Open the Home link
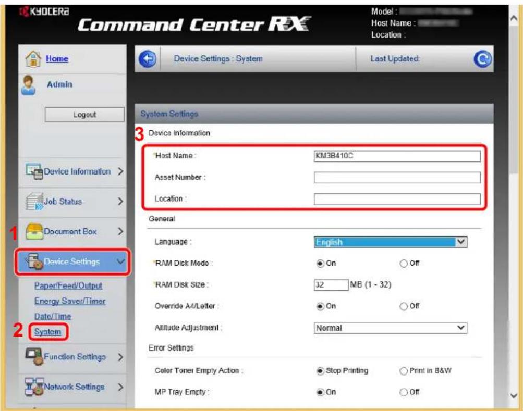The width and height of the screenshot is (523, 411). [57, 59]
